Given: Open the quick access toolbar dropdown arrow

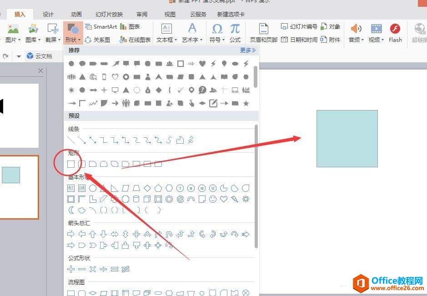Looking at the screenshot, I should 19,56.
